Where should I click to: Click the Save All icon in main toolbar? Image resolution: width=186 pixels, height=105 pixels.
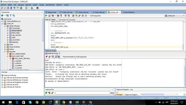11,8
